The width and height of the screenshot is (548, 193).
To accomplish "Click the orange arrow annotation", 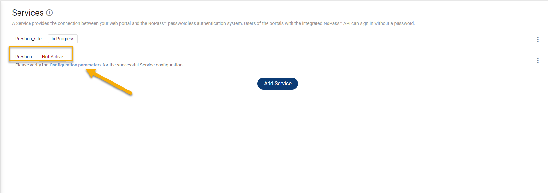I will 110,83.
